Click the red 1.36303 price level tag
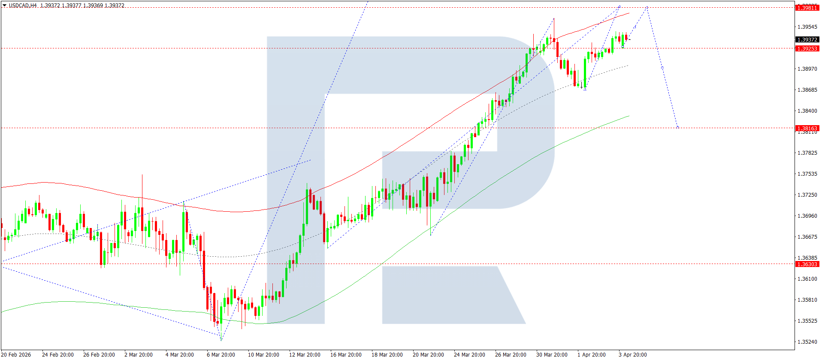The height and width of the screenshot is (360, 822). click(x=807, y=264)
